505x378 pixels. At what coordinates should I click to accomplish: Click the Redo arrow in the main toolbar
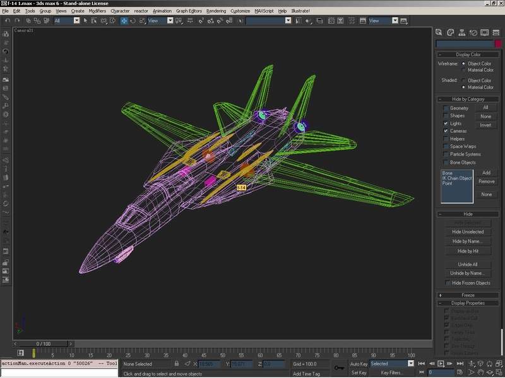point(17,21)
